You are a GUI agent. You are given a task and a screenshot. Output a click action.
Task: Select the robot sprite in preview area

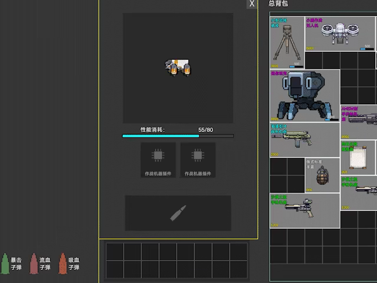pos(178,67)
